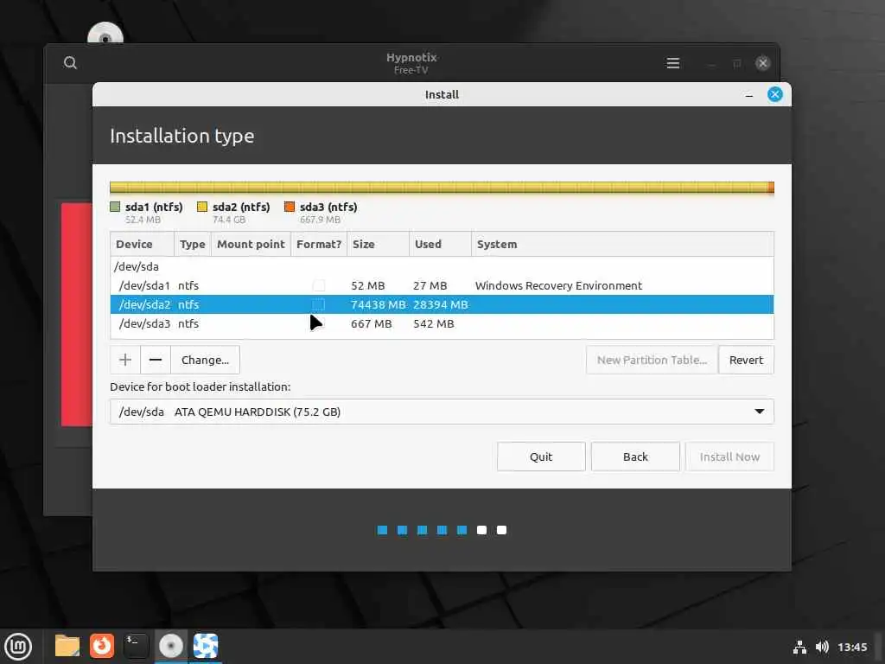
Task: Open the boot loader device dropdown
Action: 442,412
